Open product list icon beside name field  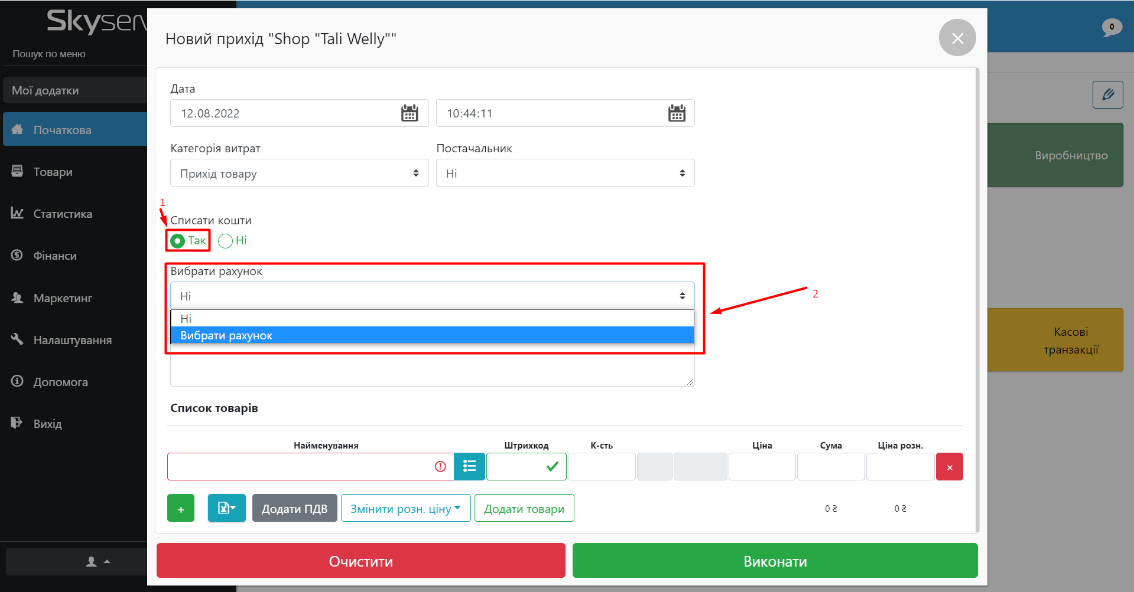pos(469,466)
